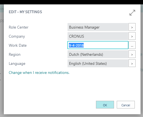The height and width of the screenshot is (117, 143).
Task: Click the Role Center label
Action: tap(19, 27)
